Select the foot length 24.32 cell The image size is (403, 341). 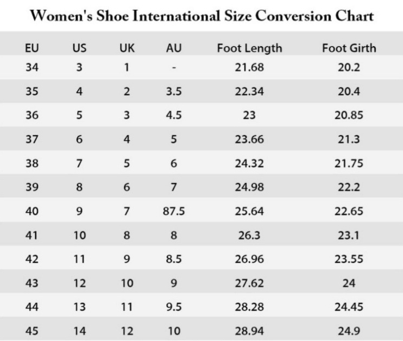coord(249,163)
